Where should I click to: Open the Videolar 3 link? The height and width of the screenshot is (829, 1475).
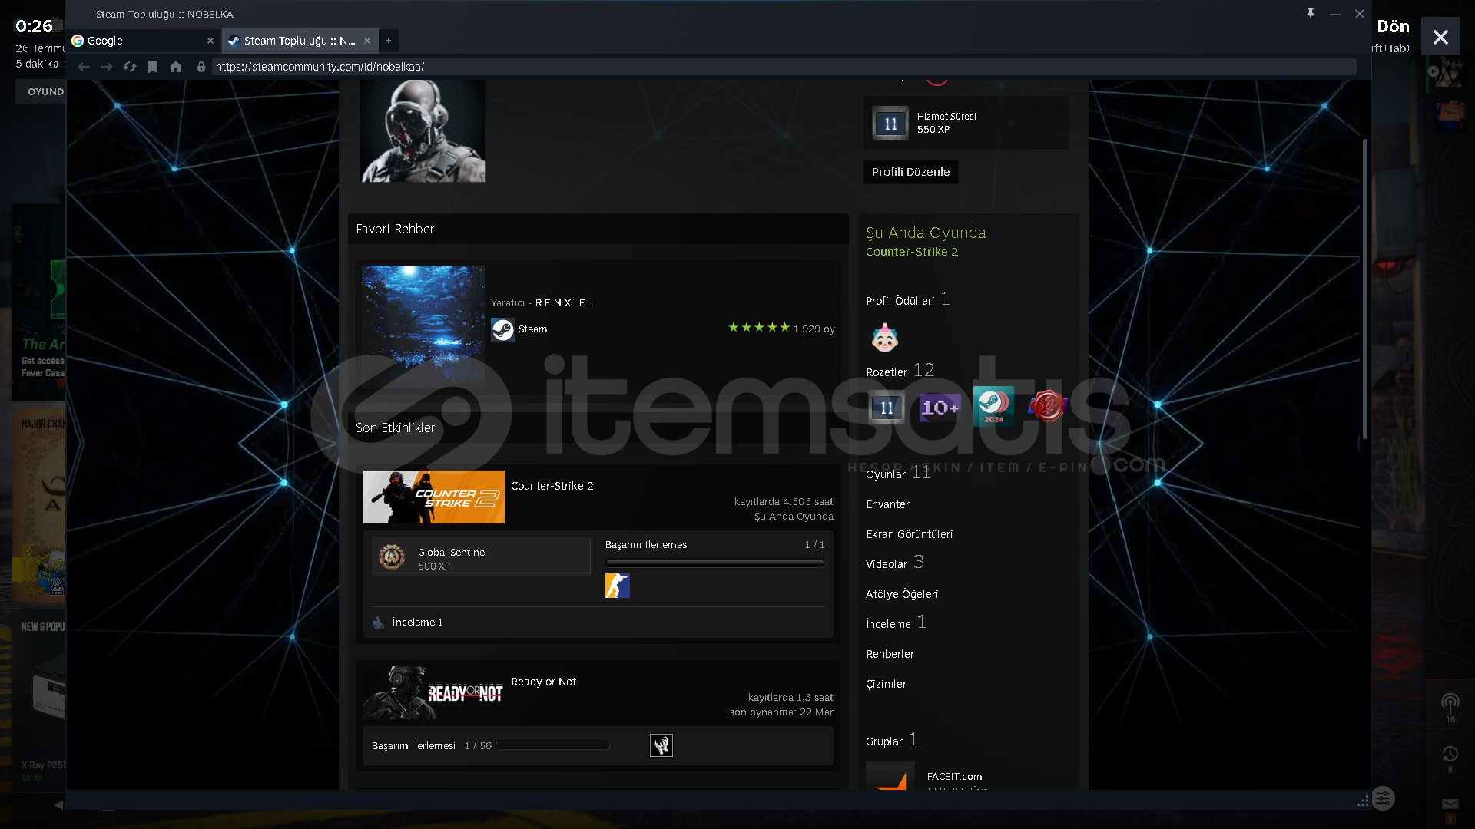pos(895,563)
